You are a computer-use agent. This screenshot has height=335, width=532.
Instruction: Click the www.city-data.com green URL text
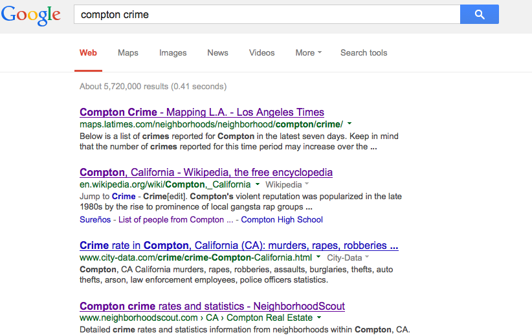point(195,257)
